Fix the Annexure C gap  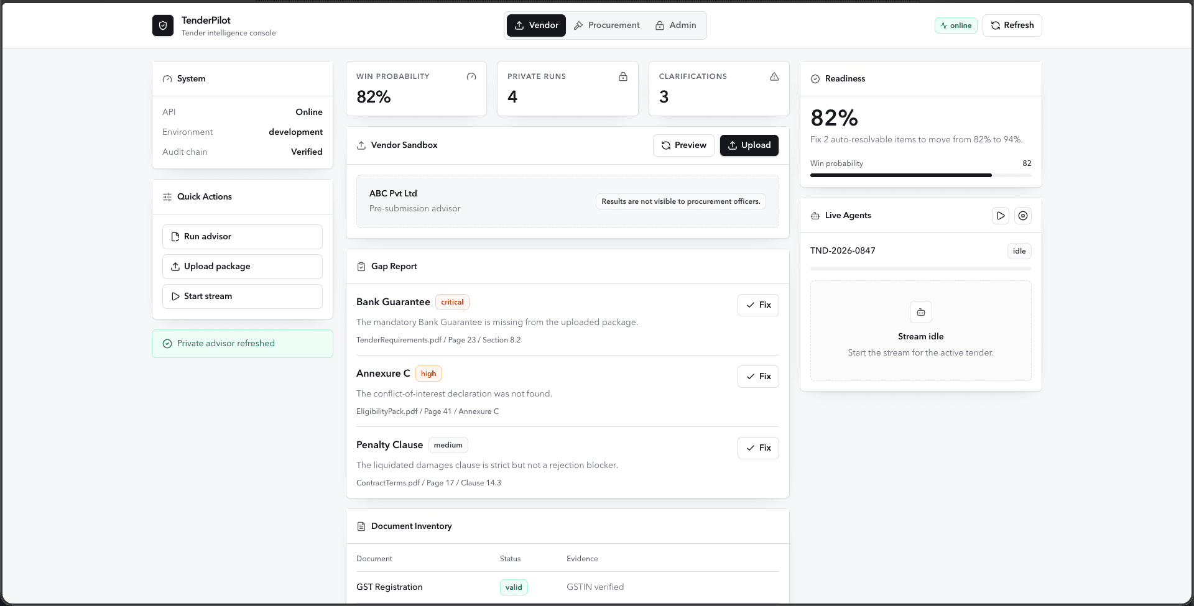[x=758, y=377]
